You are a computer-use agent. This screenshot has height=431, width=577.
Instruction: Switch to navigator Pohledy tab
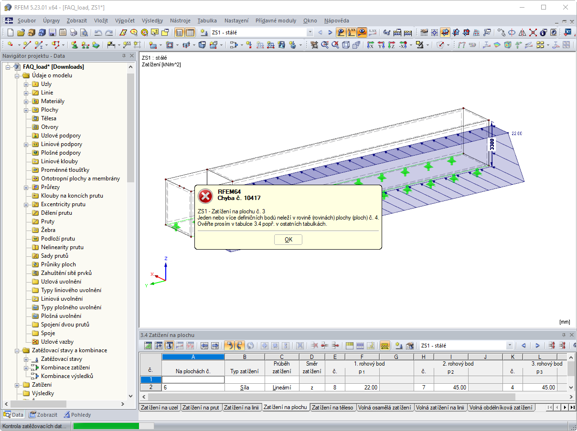pos(77,415)
